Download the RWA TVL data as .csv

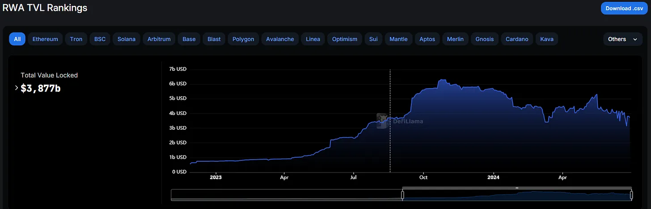tap(624, 8)
